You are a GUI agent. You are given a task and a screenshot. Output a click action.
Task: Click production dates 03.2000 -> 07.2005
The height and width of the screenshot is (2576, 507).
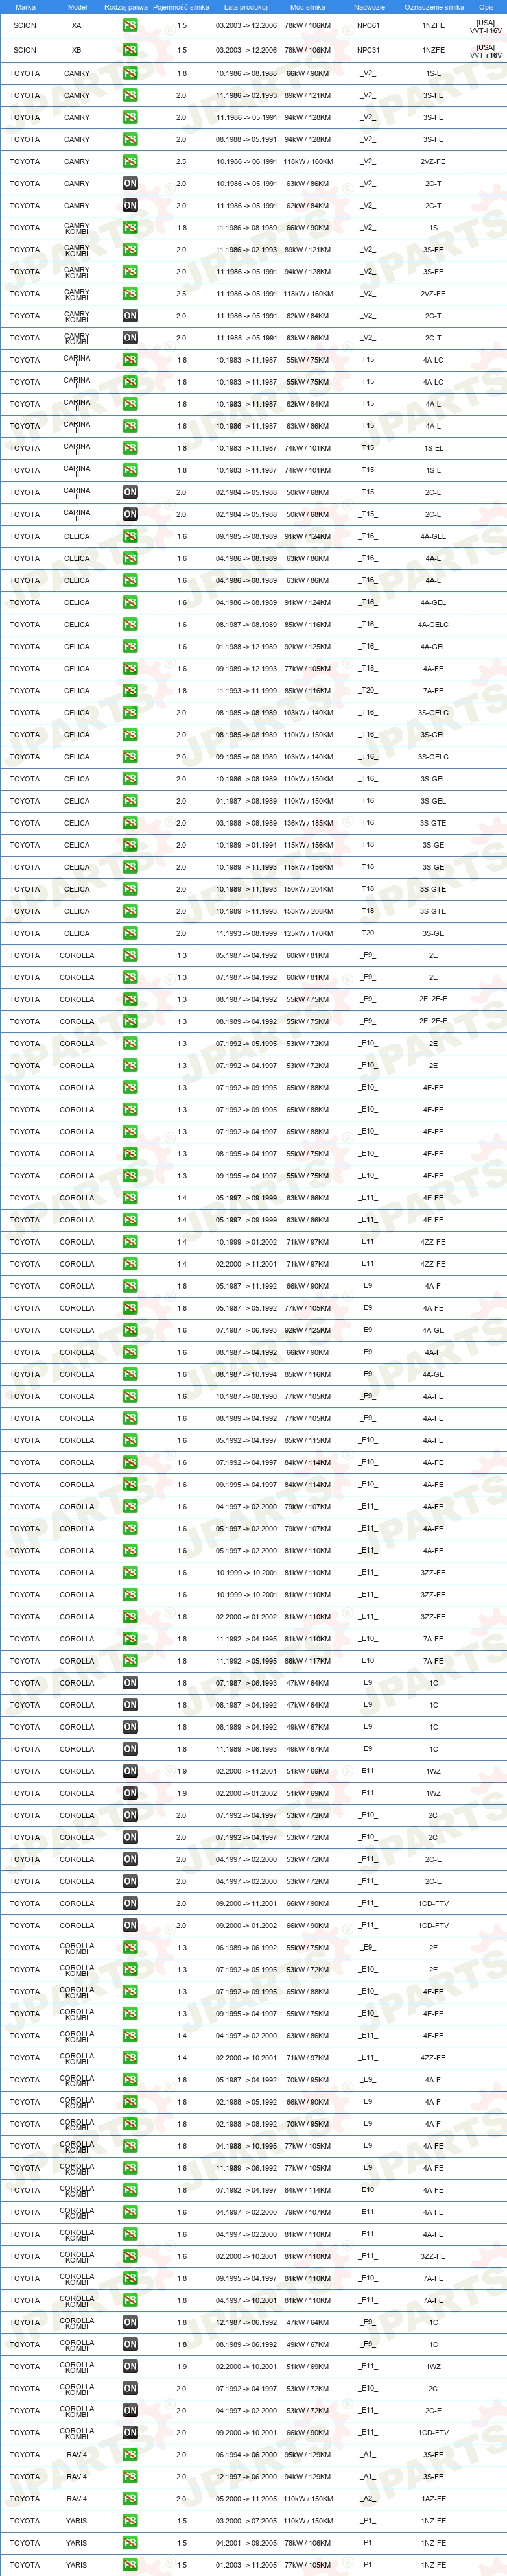pyautogui.click(x=246, y=2520)
